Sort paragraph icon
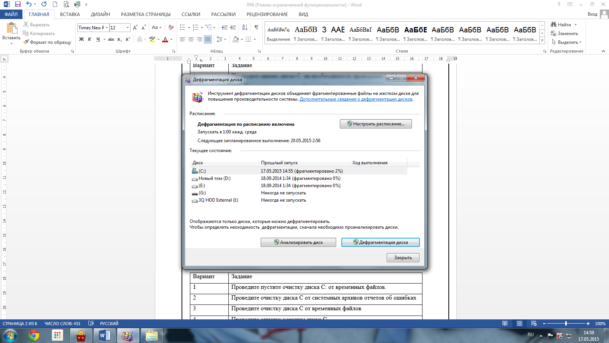This screenshot has height=343, width=609. [245, 27]
